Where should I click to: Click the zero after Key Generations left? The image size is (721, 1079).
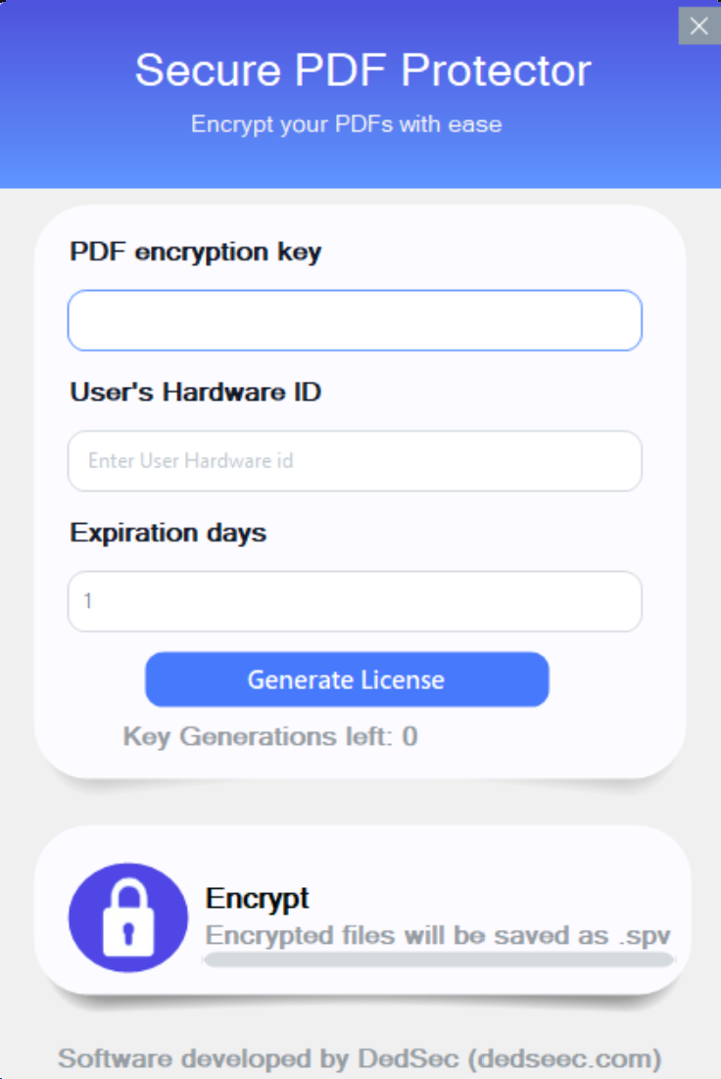pos(409,736)
